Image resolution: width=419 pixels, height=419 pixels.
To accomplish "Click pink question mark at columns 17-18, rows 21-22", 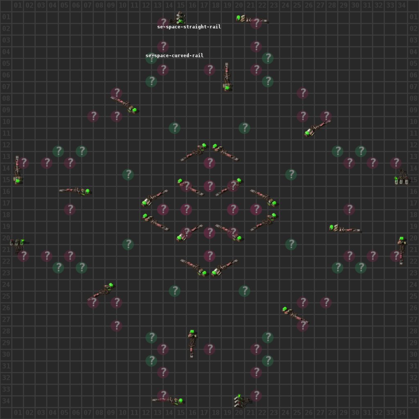I will (209, 256).
